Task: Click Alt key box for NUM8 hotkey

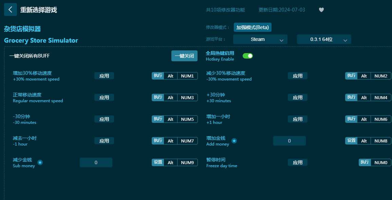Action: [x=364, y=141]
